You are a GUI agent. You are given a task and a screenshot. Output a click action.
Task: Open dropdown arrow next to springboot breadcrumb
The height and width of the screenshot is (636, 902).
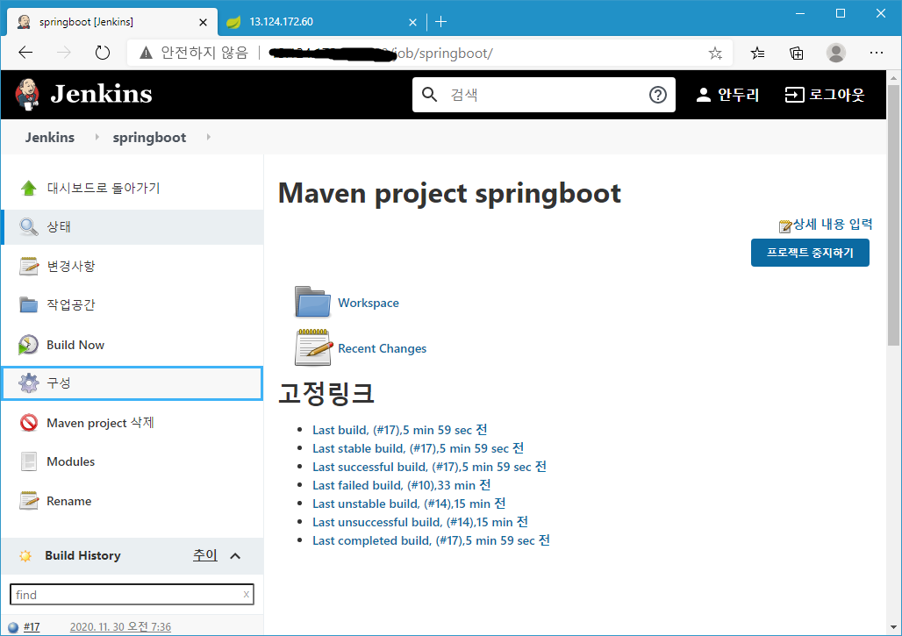(x=208, y=137)
